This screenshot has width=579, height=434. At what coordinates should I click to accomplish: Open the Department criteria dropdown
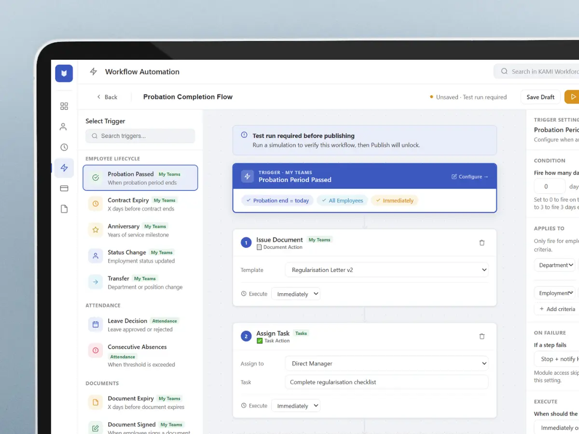pyautogui.click(x=555, y=265)
